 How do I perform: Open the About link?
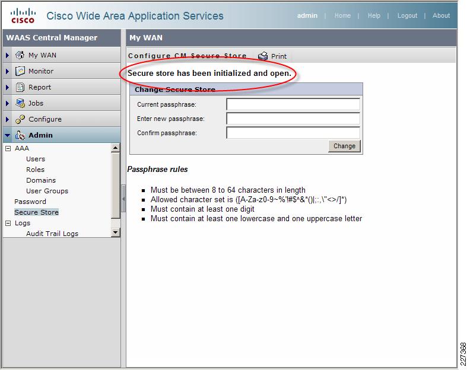click(441, 15)
